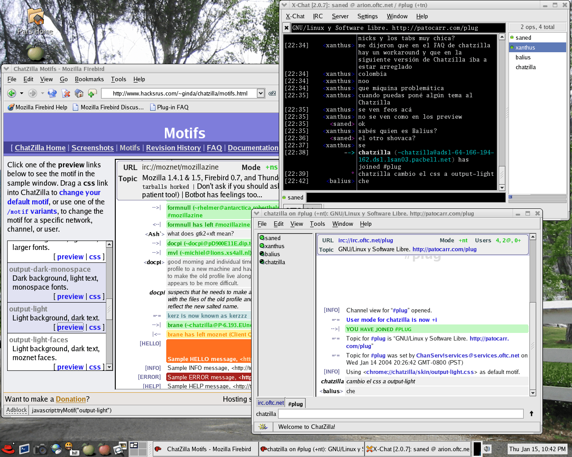
Task: Click ChatZilla chat scrollbar down arrow
Action: pos(532,393)
